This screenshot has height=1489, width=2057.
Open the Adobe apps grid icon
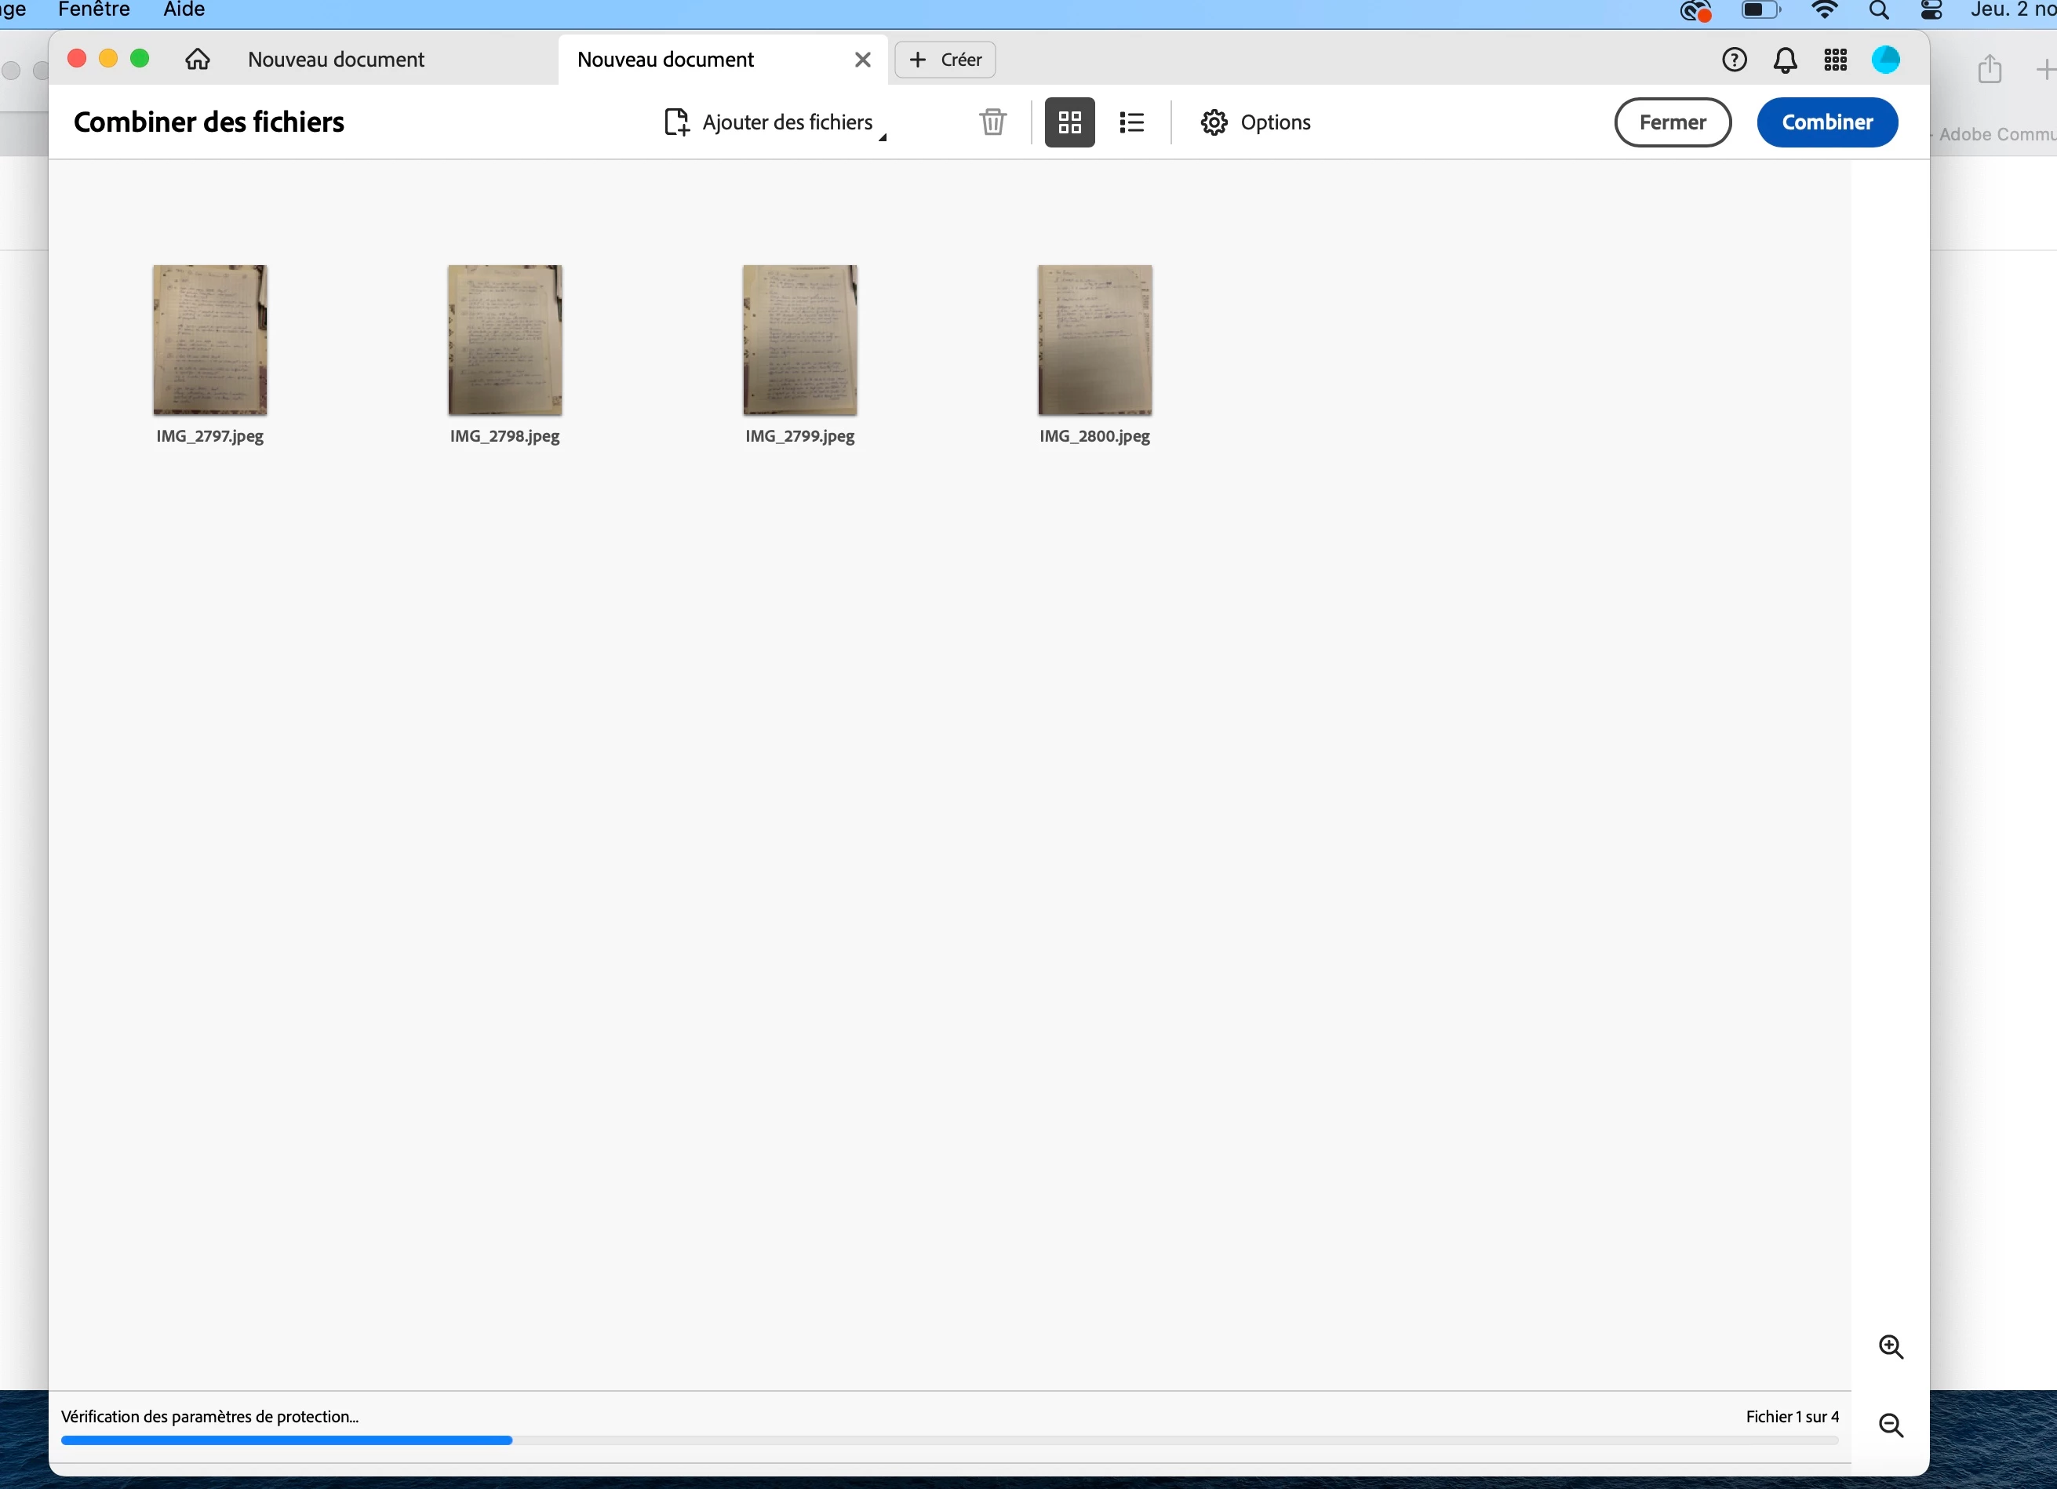1835,60
